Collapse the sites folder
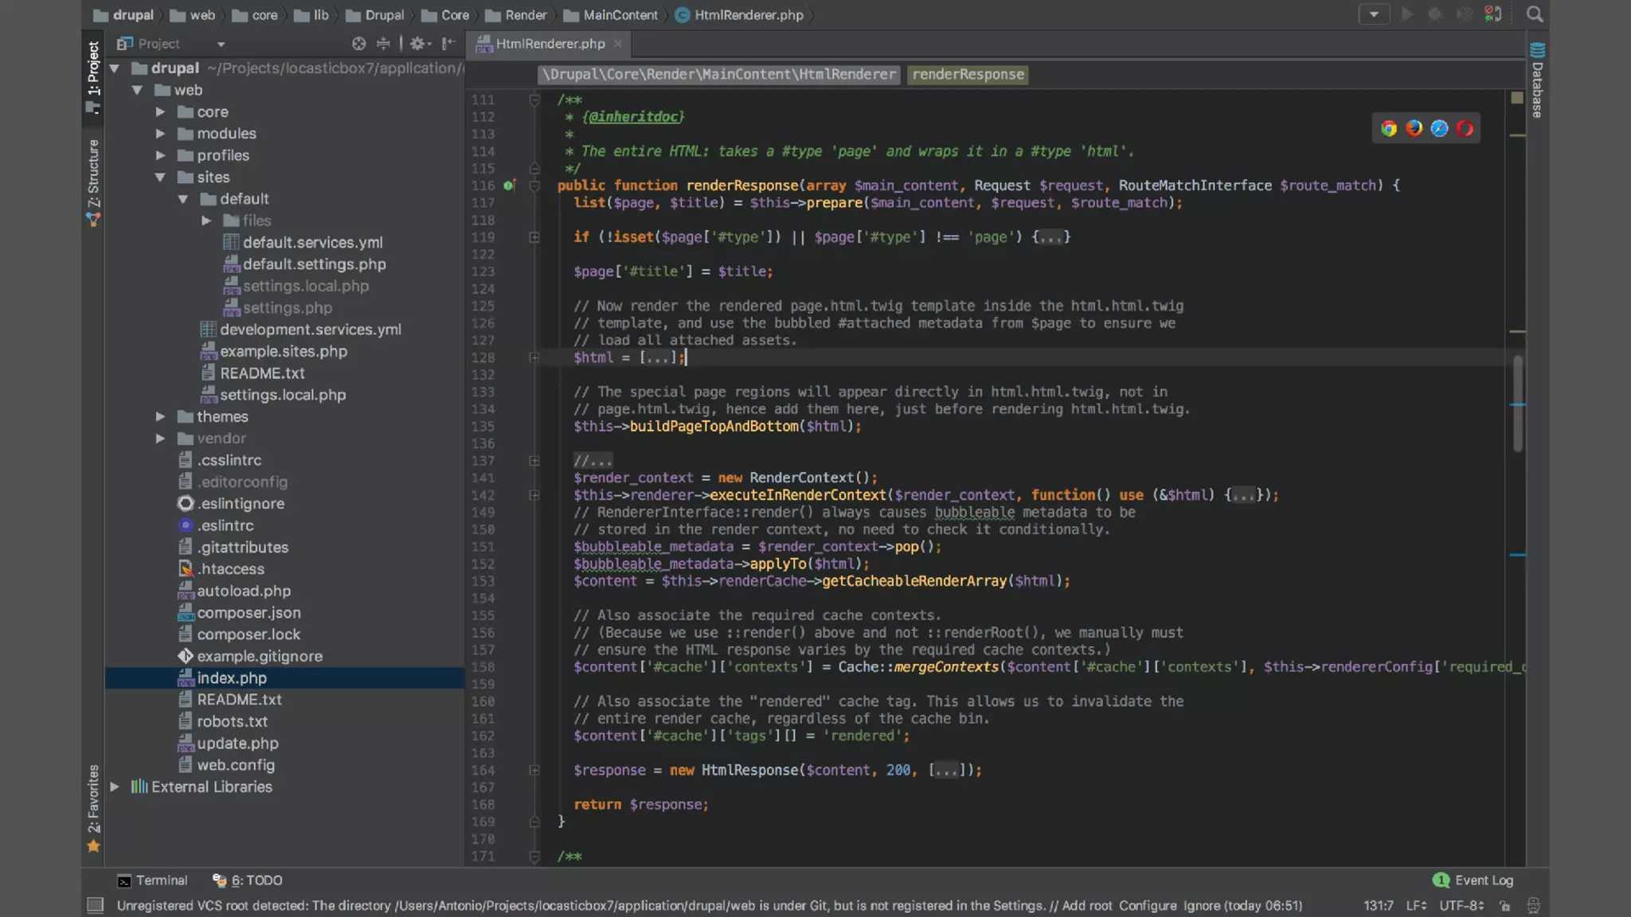This screenshot has width=1631, height=917. click(160, 178)
